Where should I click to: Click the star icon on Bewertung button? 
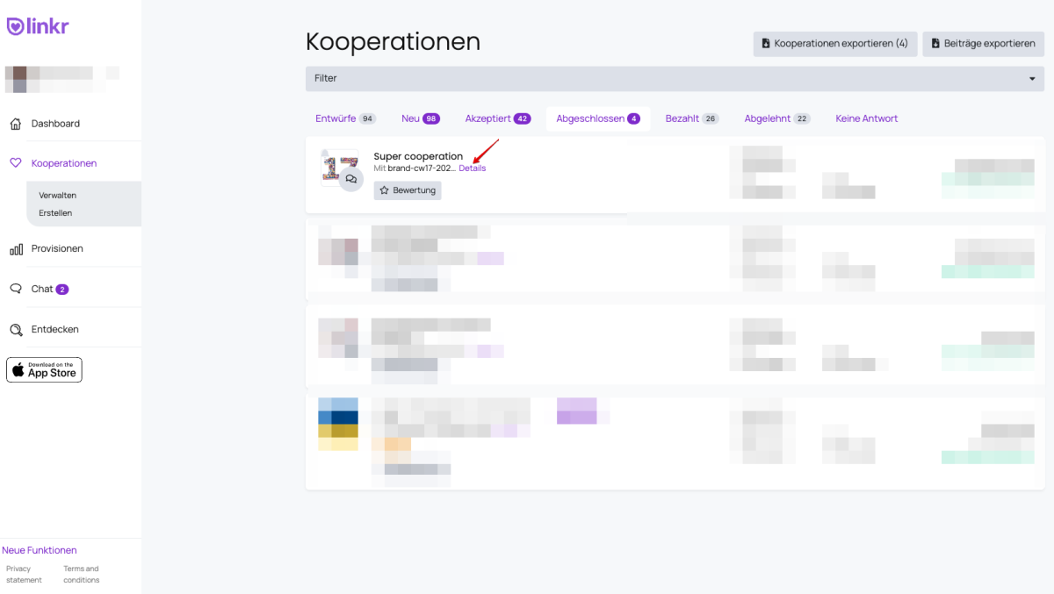pyautogui.click(x=384, y=190)
